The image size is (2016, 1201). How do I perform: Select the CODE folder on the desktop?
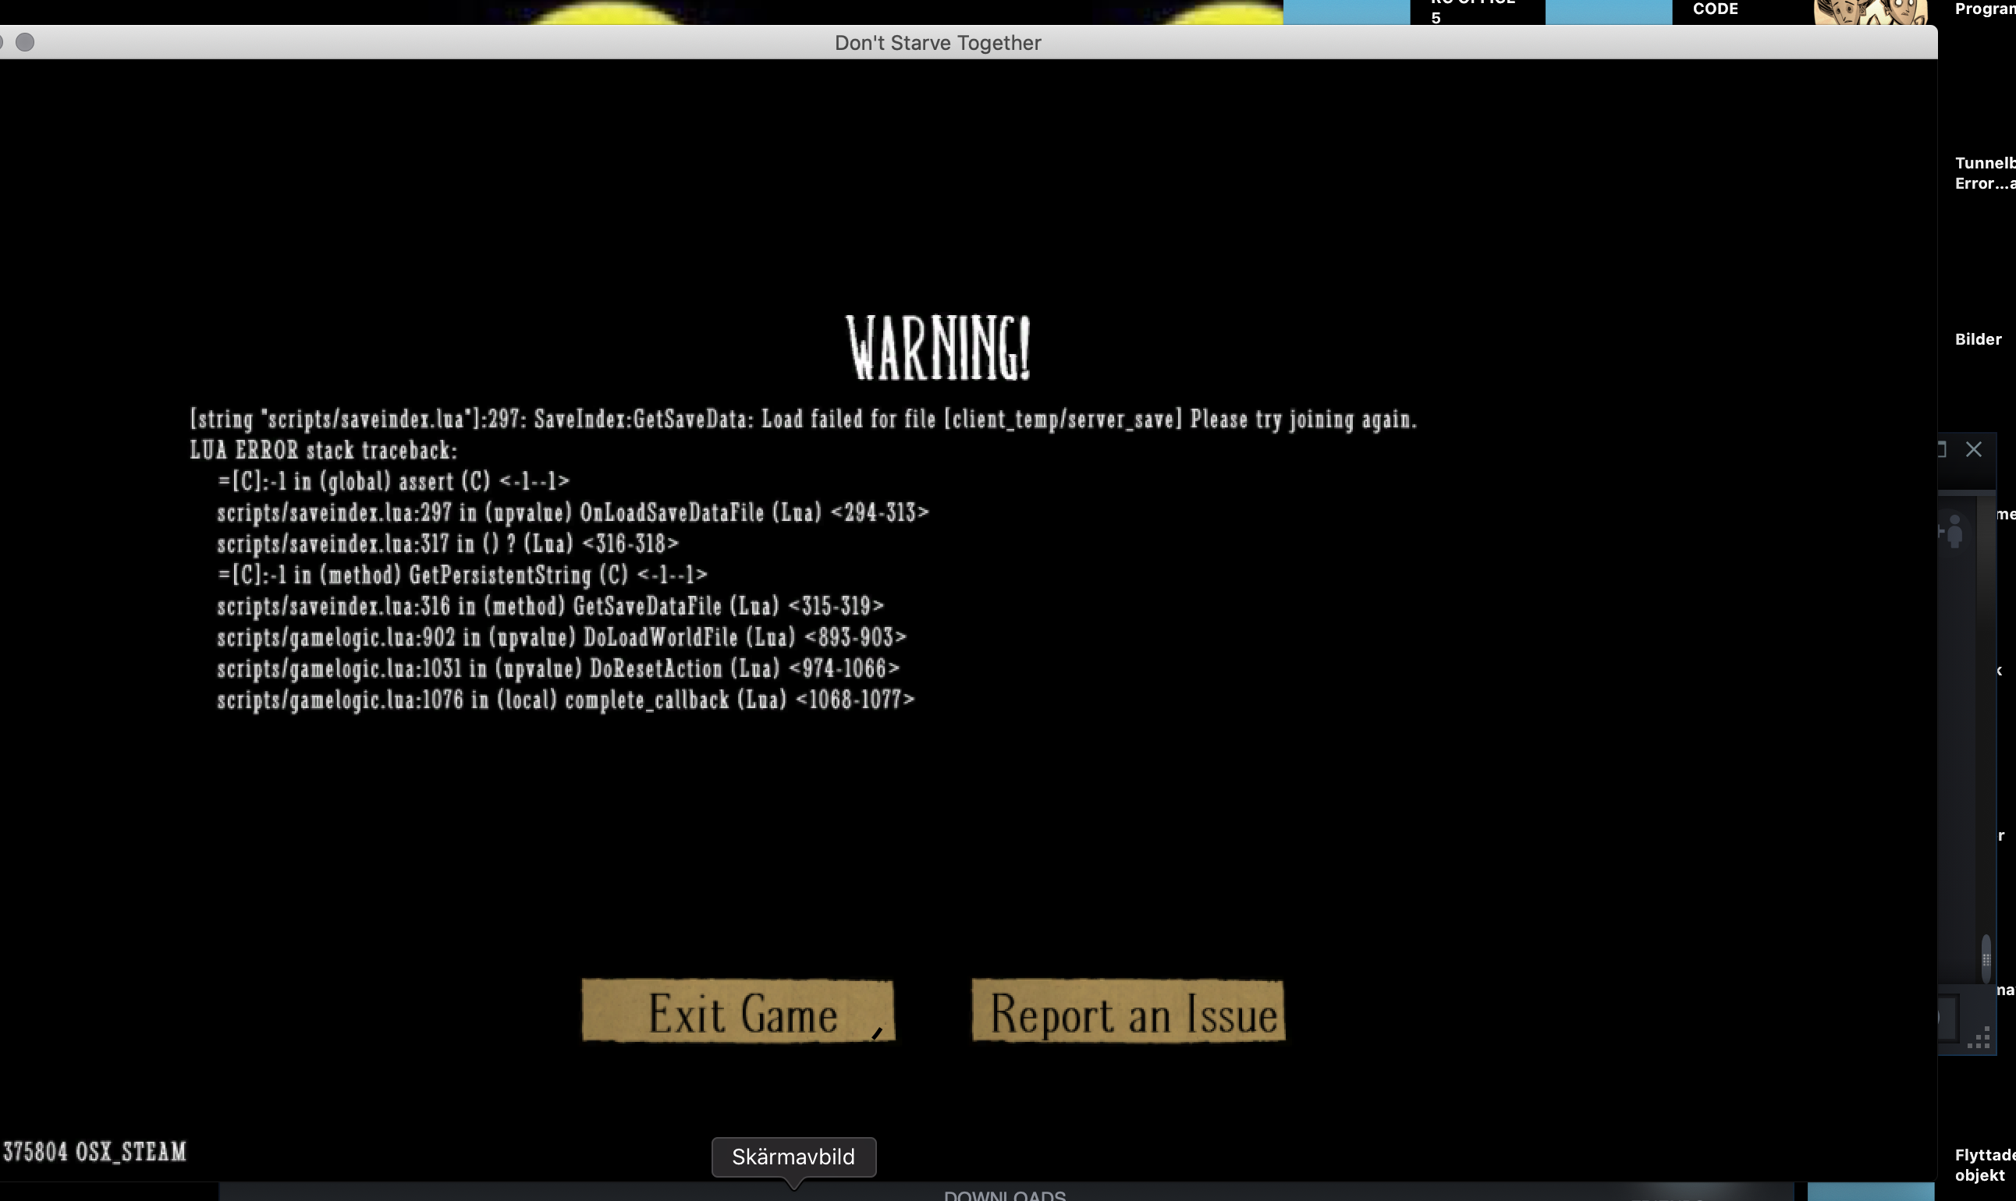click(1715, 9)
